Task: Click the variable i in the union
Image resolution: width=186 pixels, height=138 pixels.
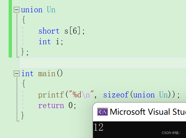Action: pyautogui.click(x=57, y=42)
